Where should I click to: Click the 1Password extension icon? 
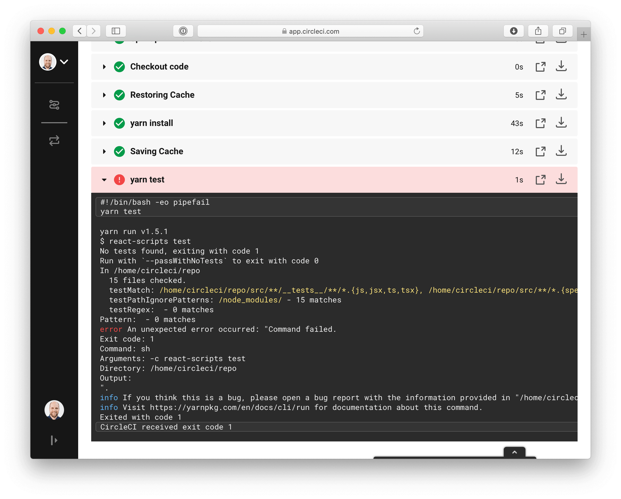coord(183,31)
